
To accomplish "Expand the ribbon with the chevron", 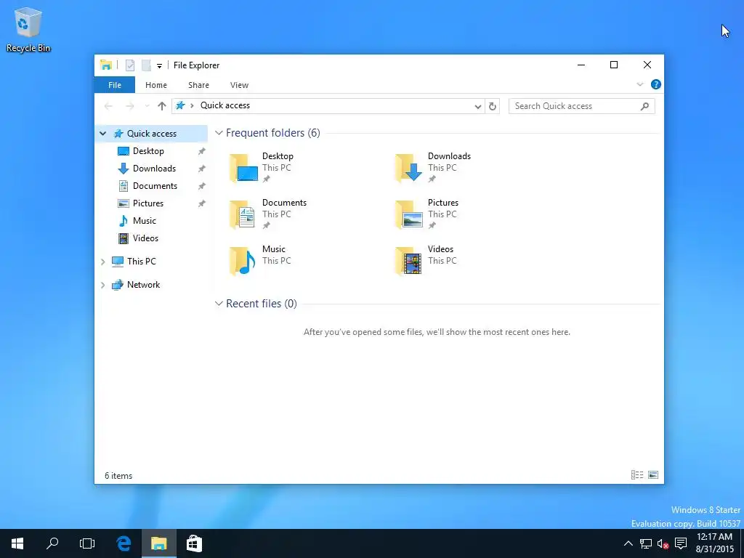I will click(639, 84).
